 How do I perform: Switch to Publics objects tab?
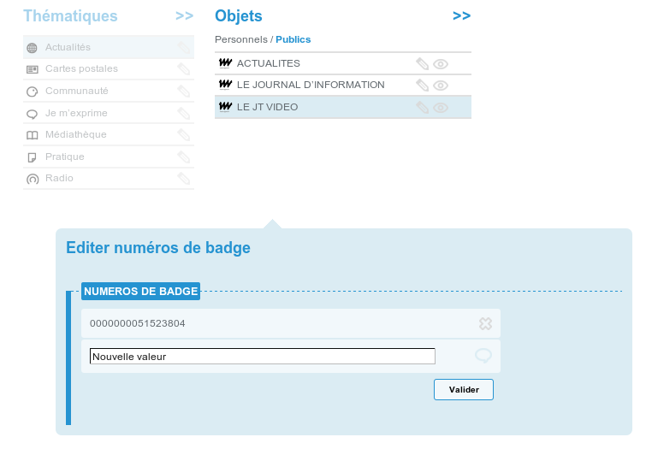293,39
